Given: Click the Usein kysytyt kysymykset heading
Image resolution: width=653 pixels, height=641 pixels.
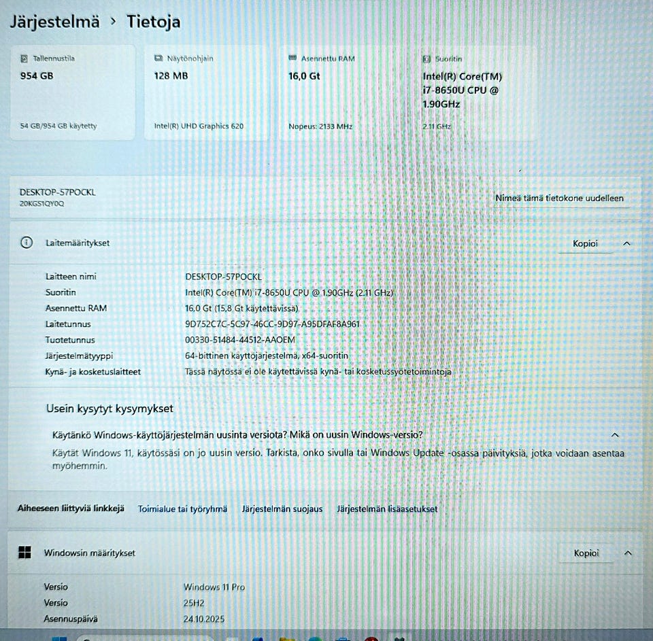Looking at the screenshot, I should tap(110, 409).
